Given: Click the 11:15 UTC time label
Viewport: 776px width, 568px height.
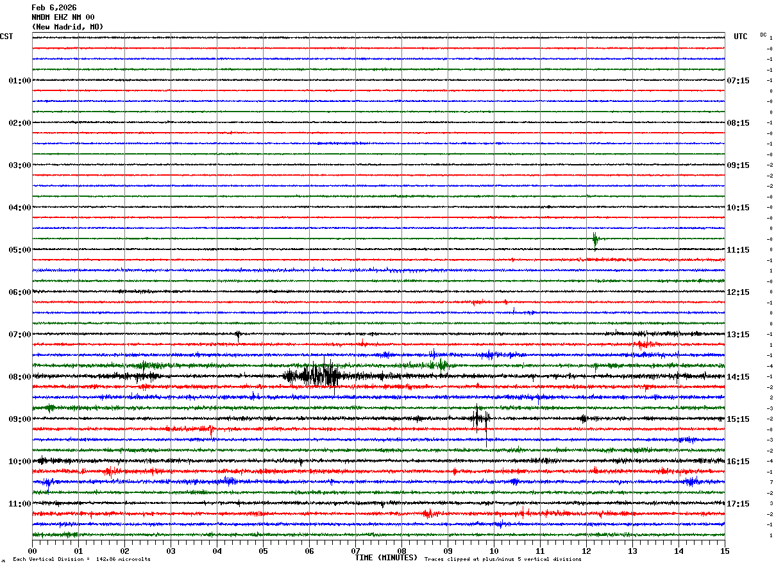Looking at the screenshot, I should point(738,250).
